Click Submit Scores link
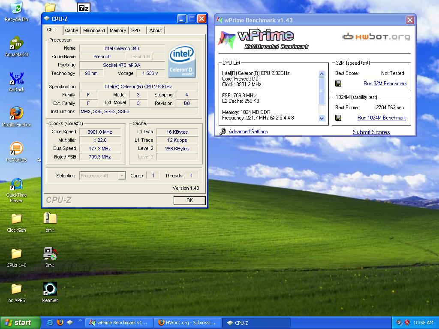The height and width of the screenshot is (329, 439). coord(371,132)
